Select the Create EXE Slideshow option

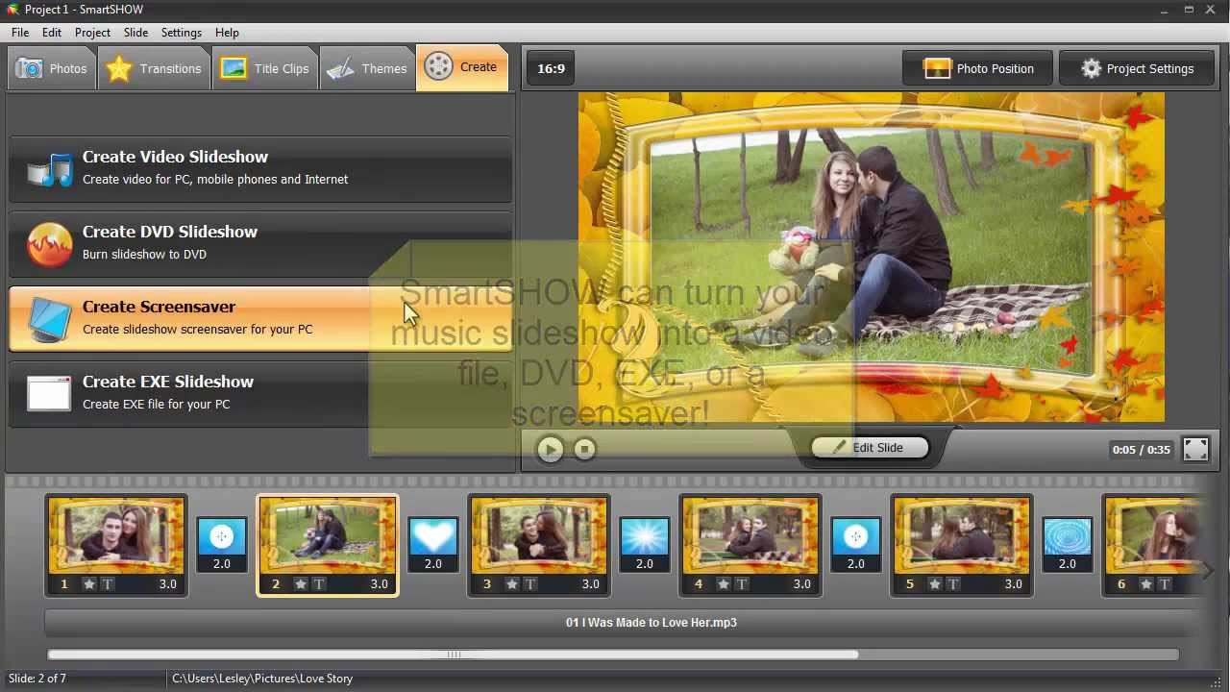(x=48, y=393)
